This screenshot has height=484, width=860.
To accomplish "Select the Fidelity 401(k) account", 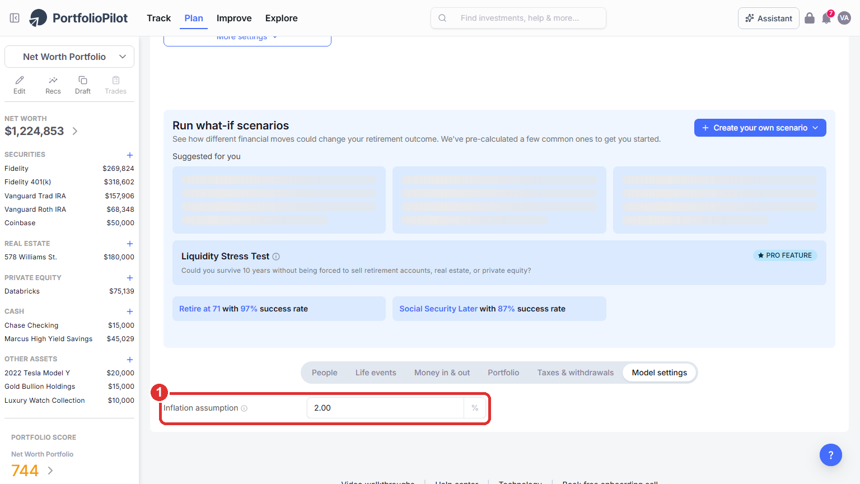I will coord(69,182).
